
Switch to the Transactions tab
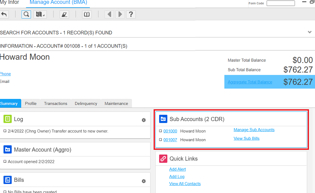point(56,104)
